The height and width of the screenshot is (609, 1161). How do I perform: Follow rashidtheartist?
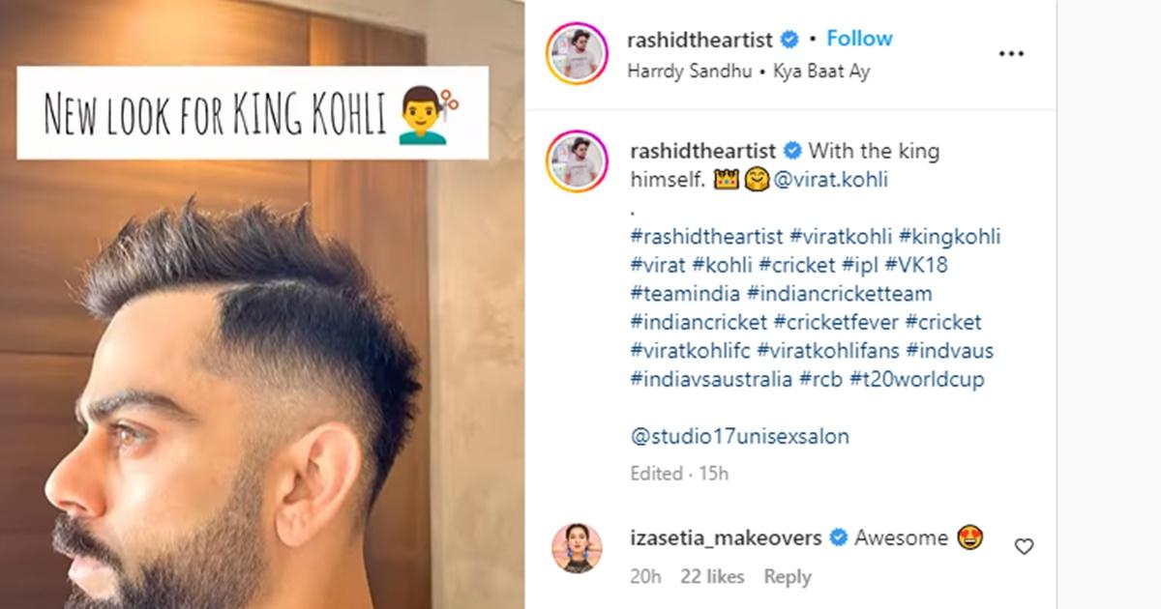point(859,39)
